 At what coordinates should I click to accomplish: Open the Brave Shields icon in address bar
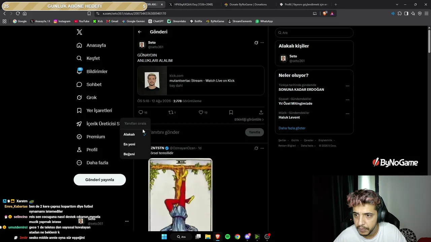325,13
